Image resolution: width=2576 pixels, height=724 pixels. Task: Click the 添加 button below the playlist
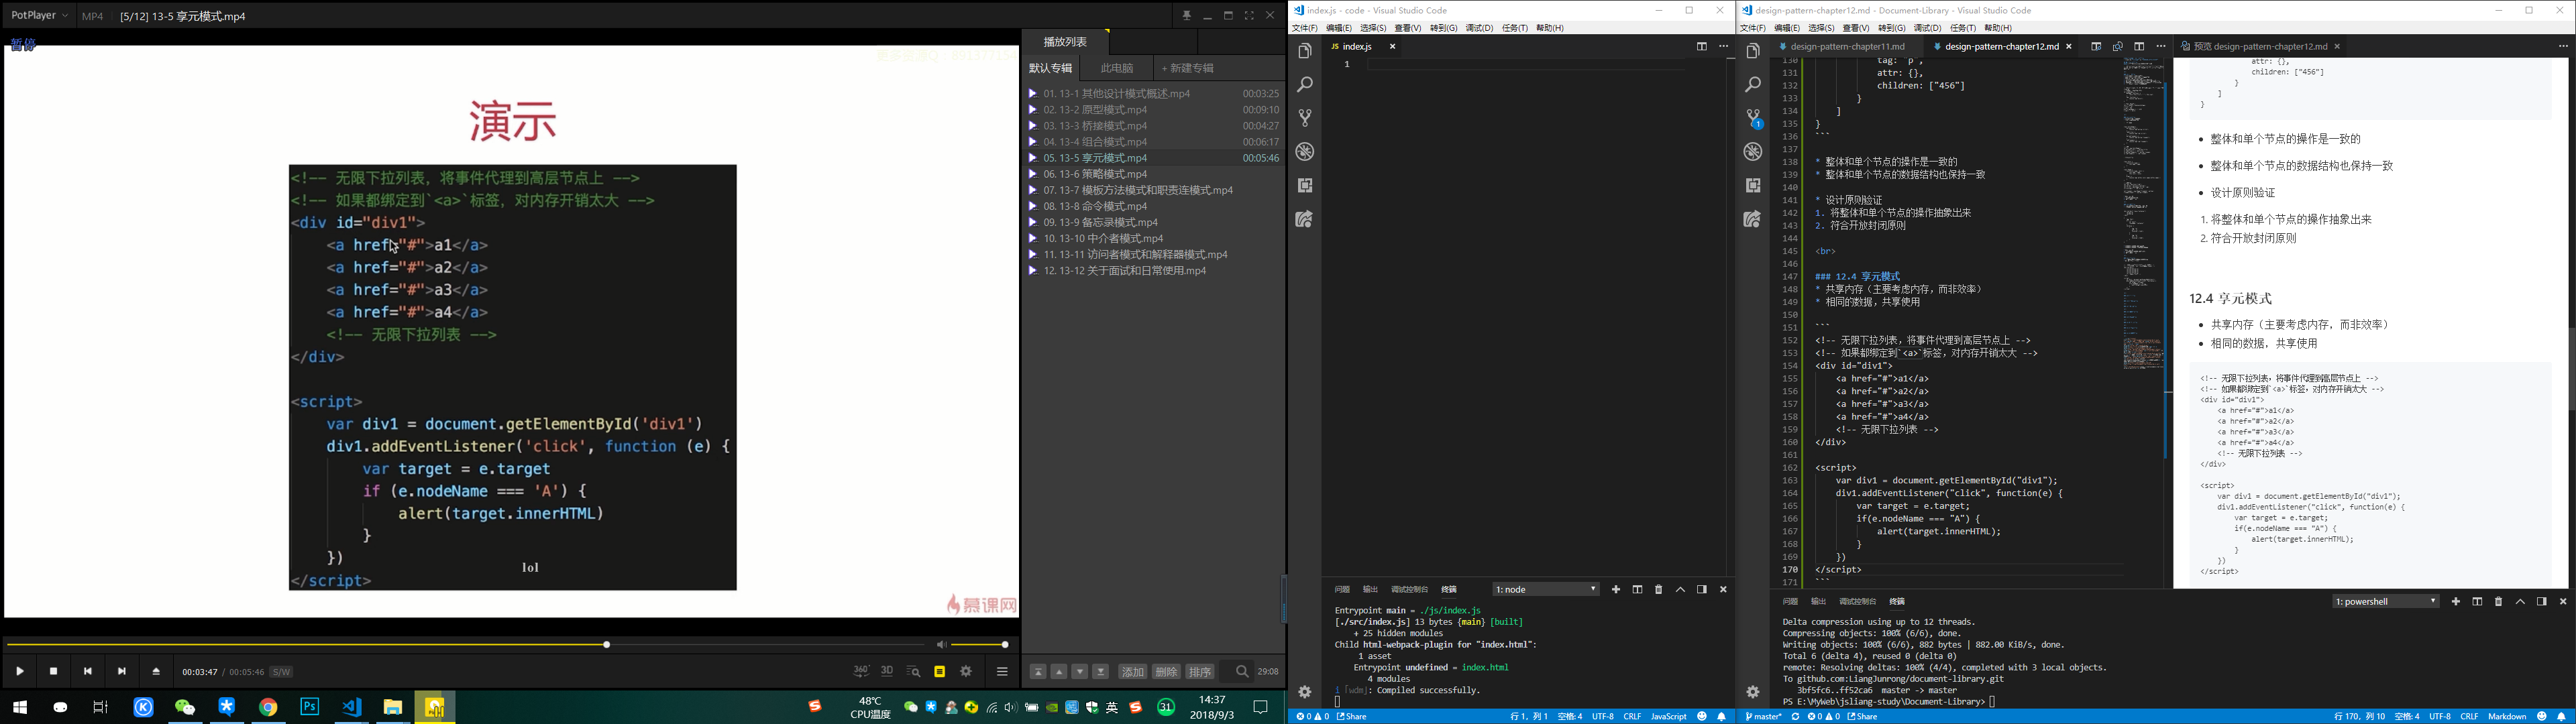click(x=1132, y=672)
